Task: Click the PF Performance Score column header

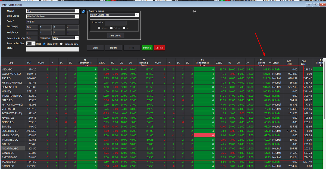Action: [x=85, y=63]
